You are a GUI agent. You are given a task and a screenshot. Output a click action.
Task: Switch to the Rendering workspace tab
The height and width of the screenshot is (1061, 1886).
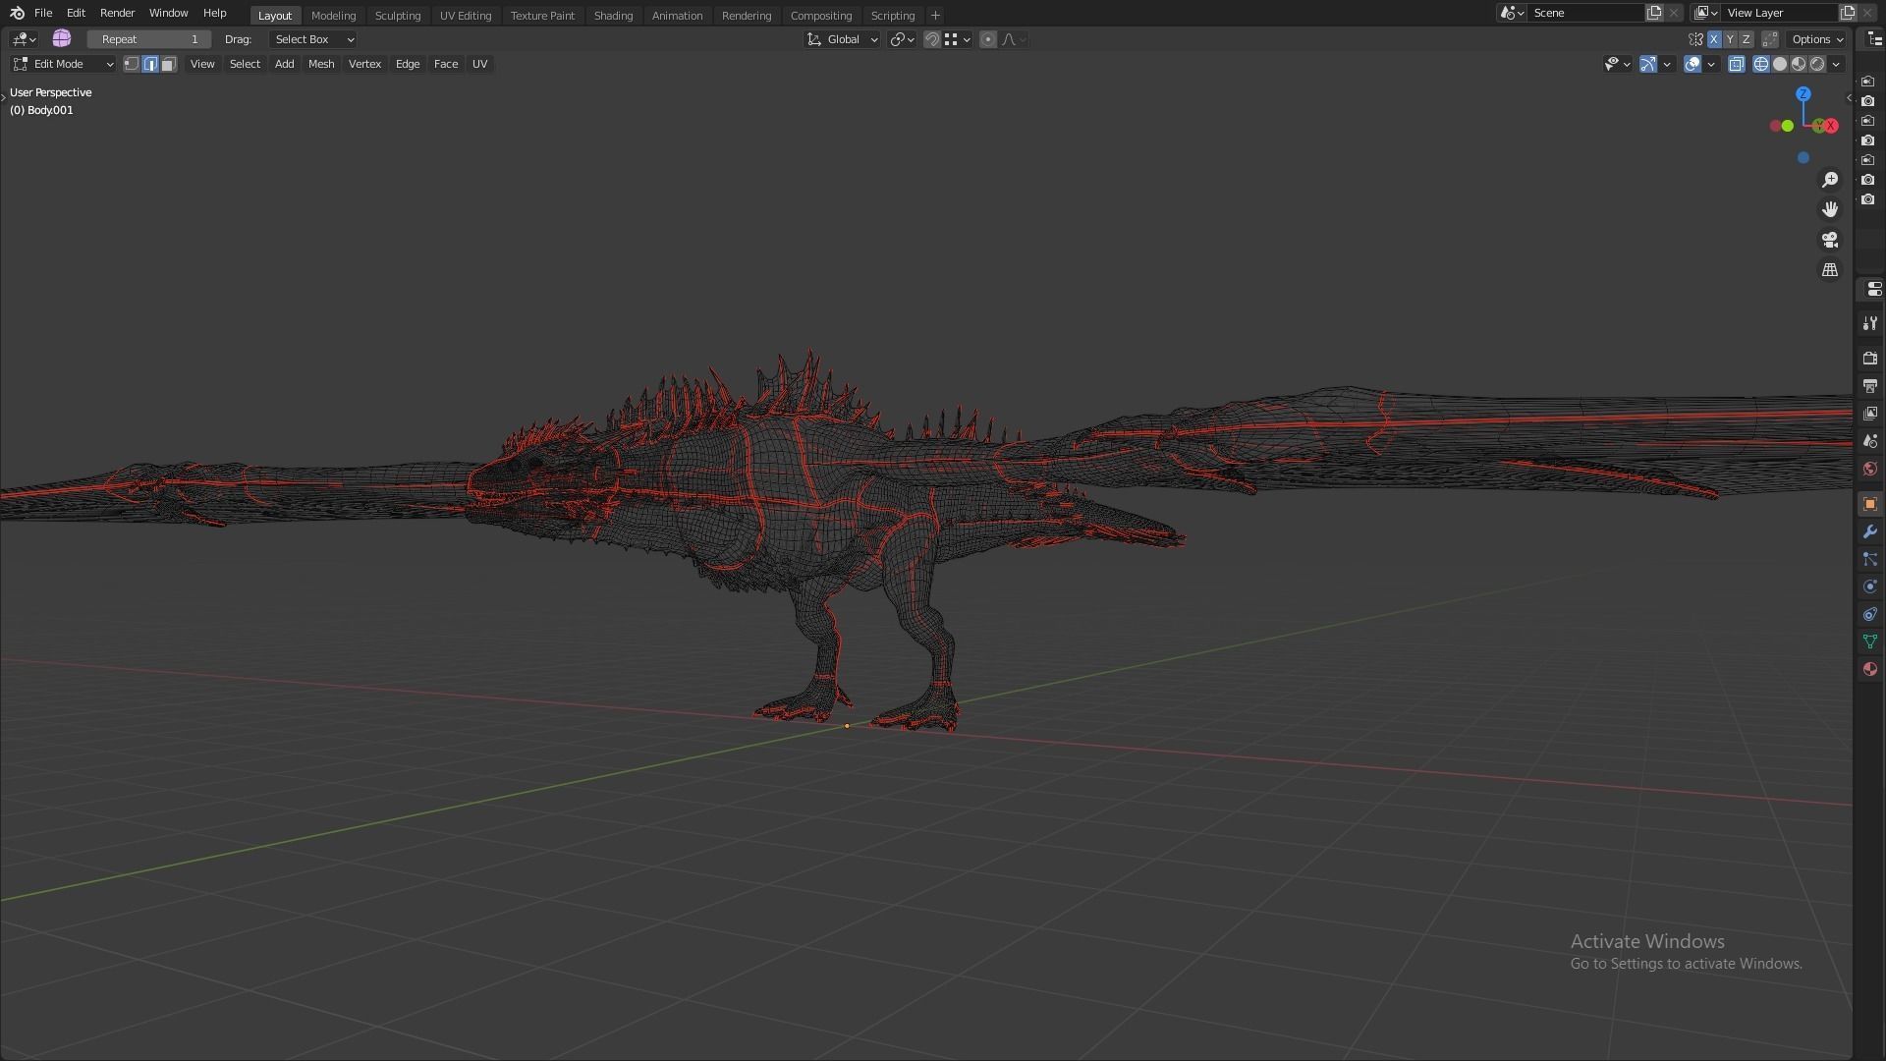pyautogui.click(x=747, y=16)
